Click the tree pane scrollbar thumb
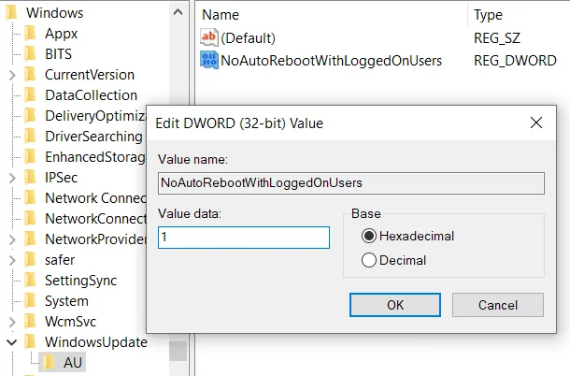The width and height of the screenshot is (570, 376). pyautogui.click(x=178, y=351)
